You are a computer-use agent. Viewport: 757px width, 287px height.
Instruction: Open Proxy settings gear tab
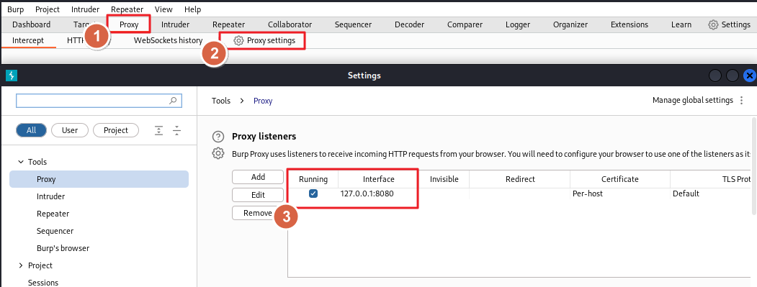pos(264,40)
